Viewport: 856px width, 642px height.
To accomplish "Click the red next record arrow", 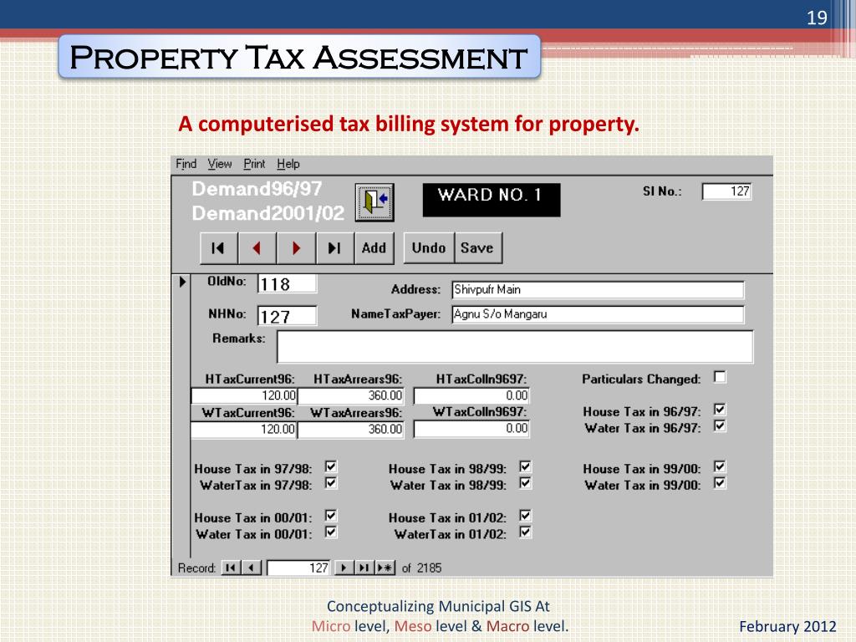I will tap(297, 248).
